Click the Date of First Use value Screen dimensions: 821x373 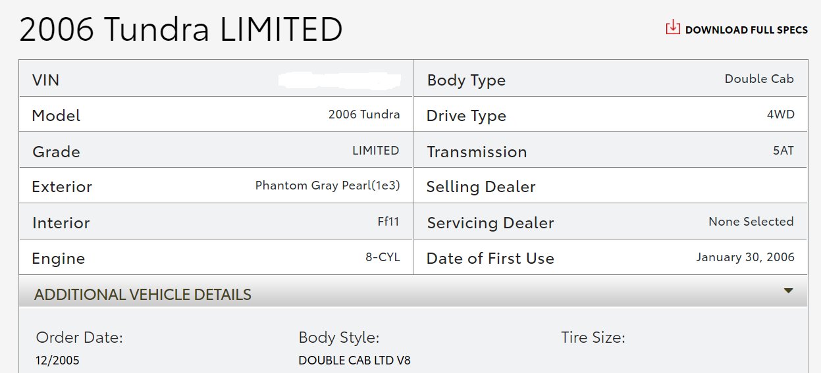745,257
